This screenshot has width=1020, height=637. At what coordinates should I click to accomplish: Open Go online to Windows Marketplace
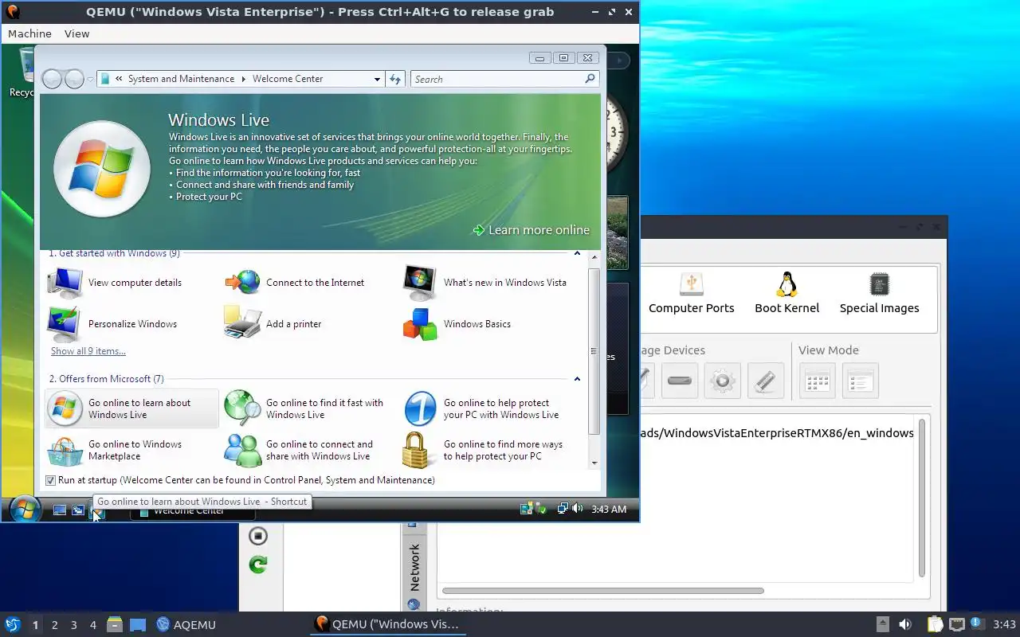(x=116, y=450)
